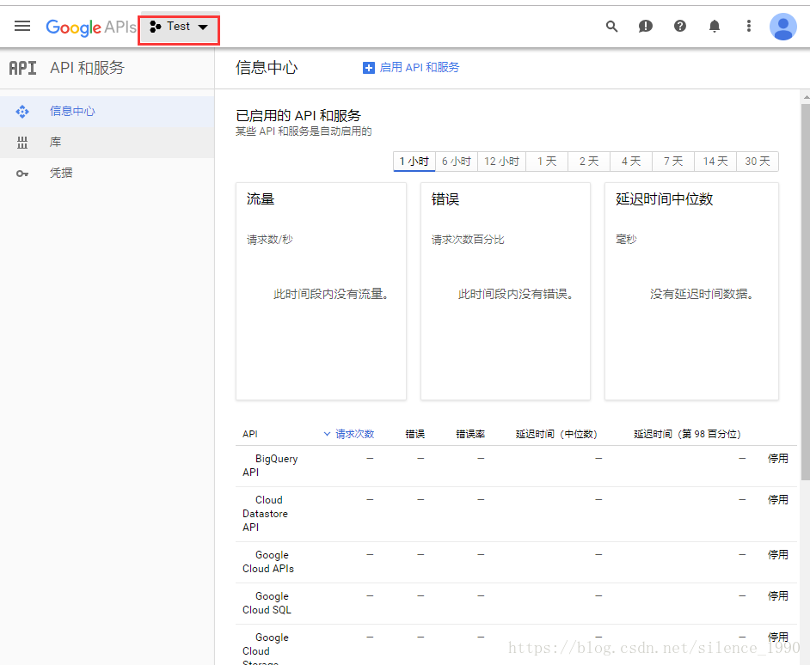This screenshot has height=665, width=810.
Task: Select the 信息中心 compass icon in sidebar
Action: point(22,111)
